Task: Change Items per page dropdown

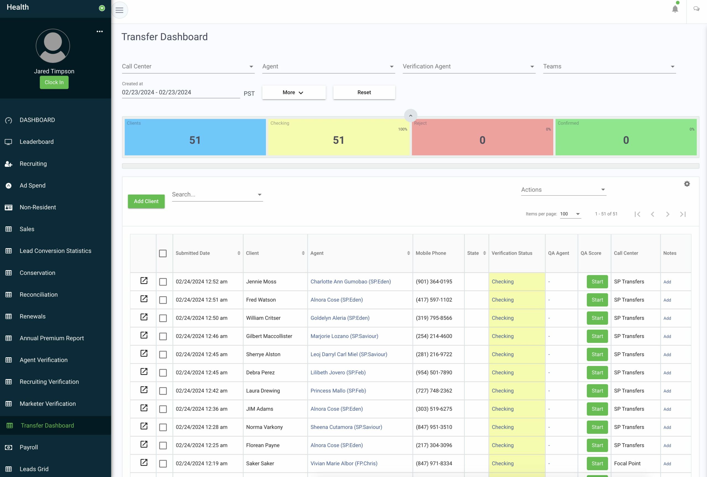Action: [570, 214]
